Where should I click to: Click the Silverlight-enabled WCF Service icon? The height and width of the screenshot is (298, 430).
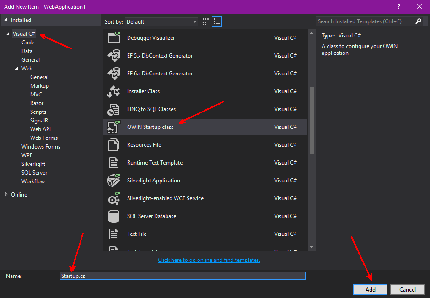click(x=114, y=198)
